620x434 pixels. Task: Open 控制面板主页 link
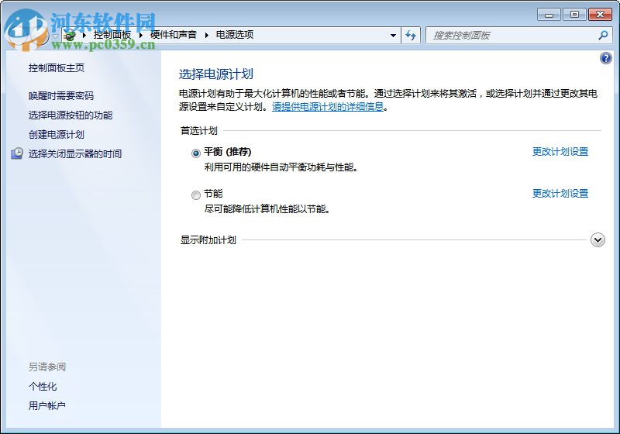click(56, 68)
